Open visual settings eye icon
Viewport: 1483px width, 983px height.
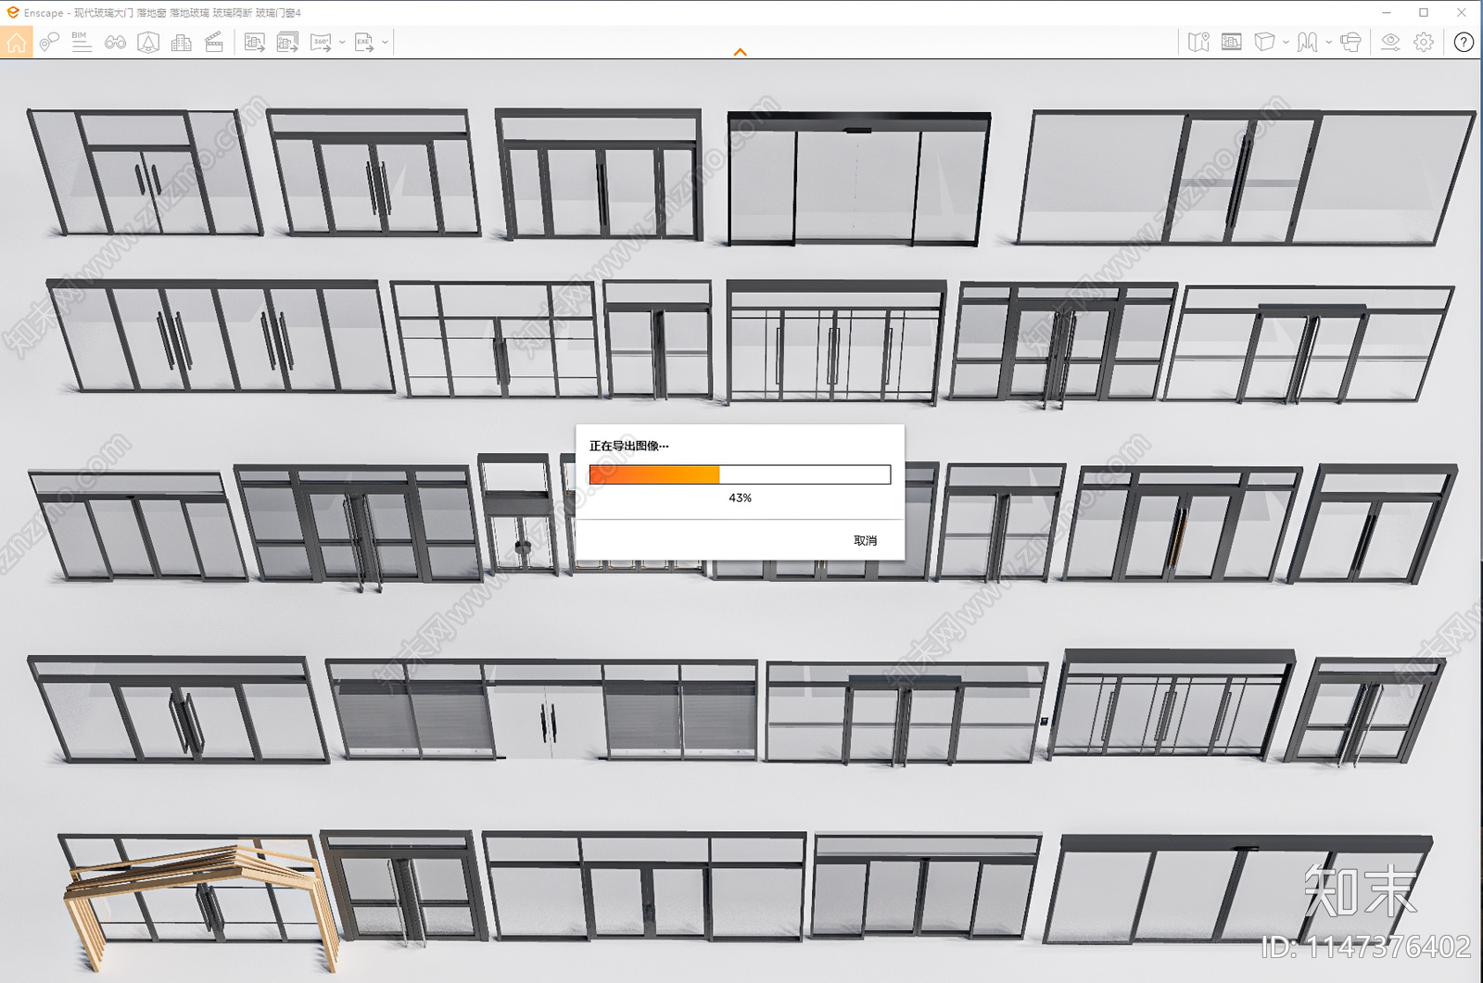tap(1390, 43)
